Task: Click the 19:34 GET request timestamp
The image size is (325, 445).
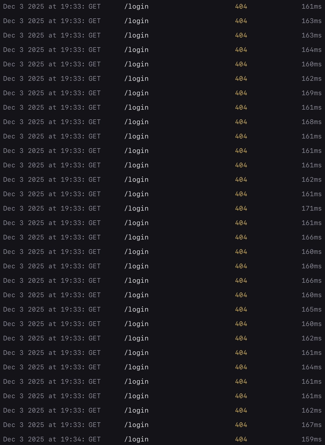Action: [x=52, y=439]
